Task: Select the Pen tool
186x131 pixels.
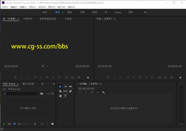Action: [x=70, y=91]
